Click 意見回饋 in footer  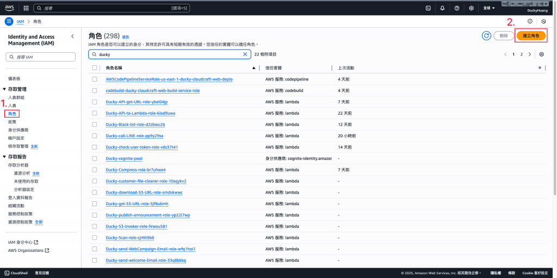click(42, 273)
